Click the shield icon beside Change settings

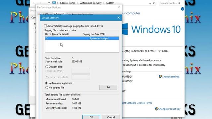pos(160,77)
